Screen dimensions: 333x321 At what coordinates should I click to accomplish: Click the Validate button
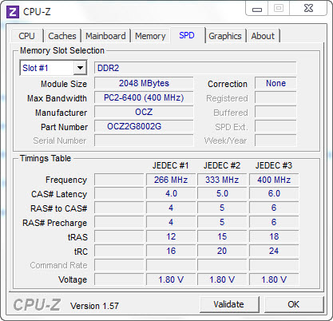[x=229, y=304]
